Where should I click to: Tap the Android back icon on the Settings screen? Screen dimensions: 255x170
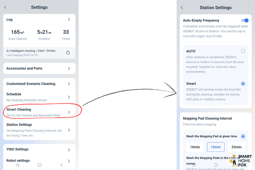62,165
